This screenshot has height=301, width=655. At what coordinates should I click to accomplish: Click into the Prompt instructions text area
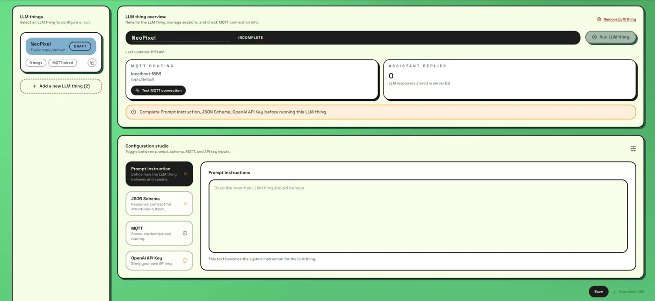coord(418,216)
